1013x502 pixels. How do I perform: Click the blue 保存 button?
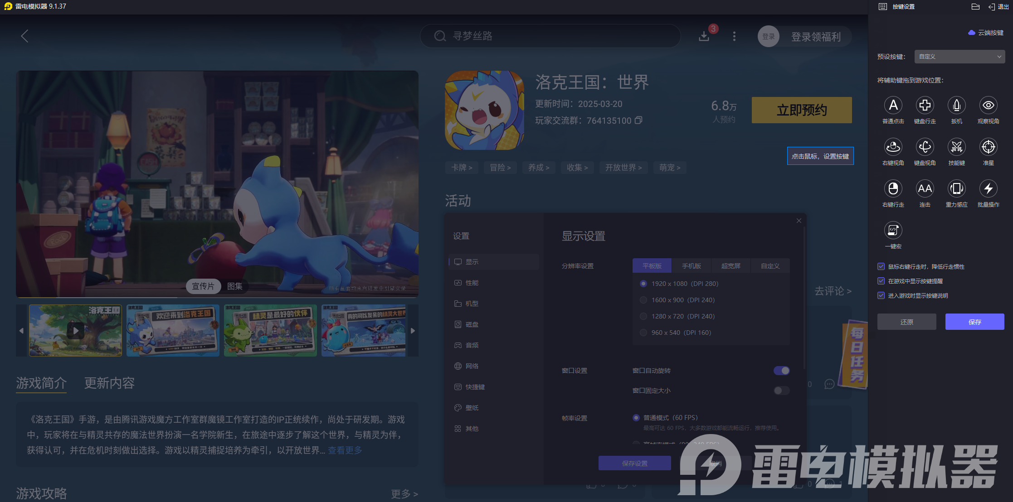click(x=974, y=322)
